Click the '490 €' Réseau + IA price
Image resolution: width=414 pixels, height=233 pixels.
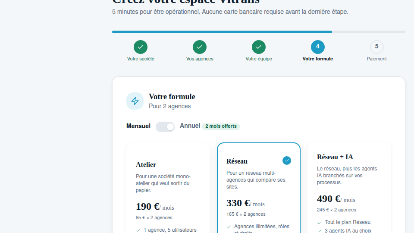(329, 198)
